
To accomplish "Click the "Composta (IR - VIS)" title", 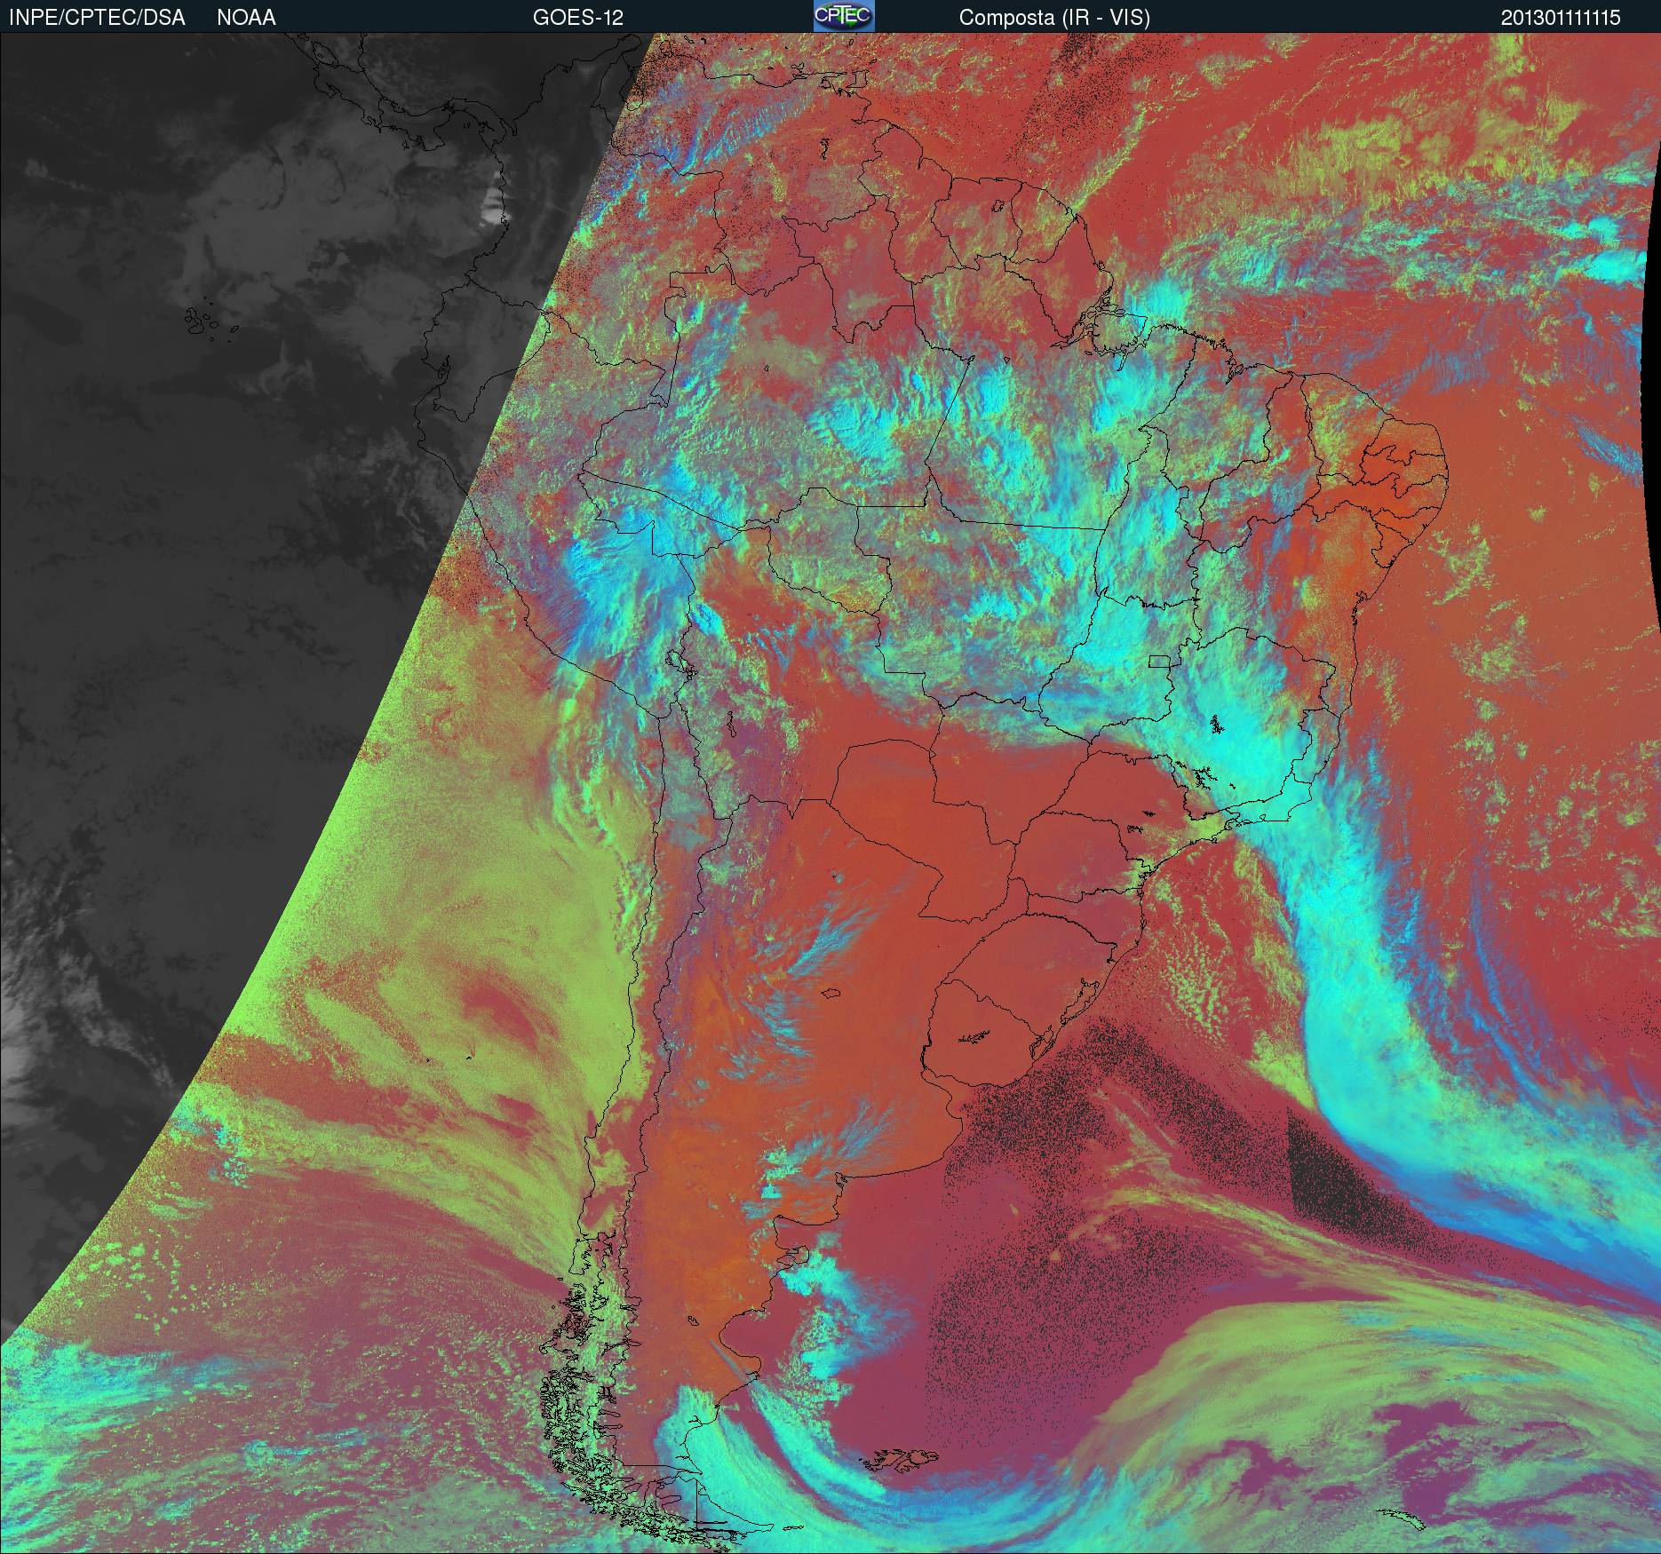I will coord(1054,18).
